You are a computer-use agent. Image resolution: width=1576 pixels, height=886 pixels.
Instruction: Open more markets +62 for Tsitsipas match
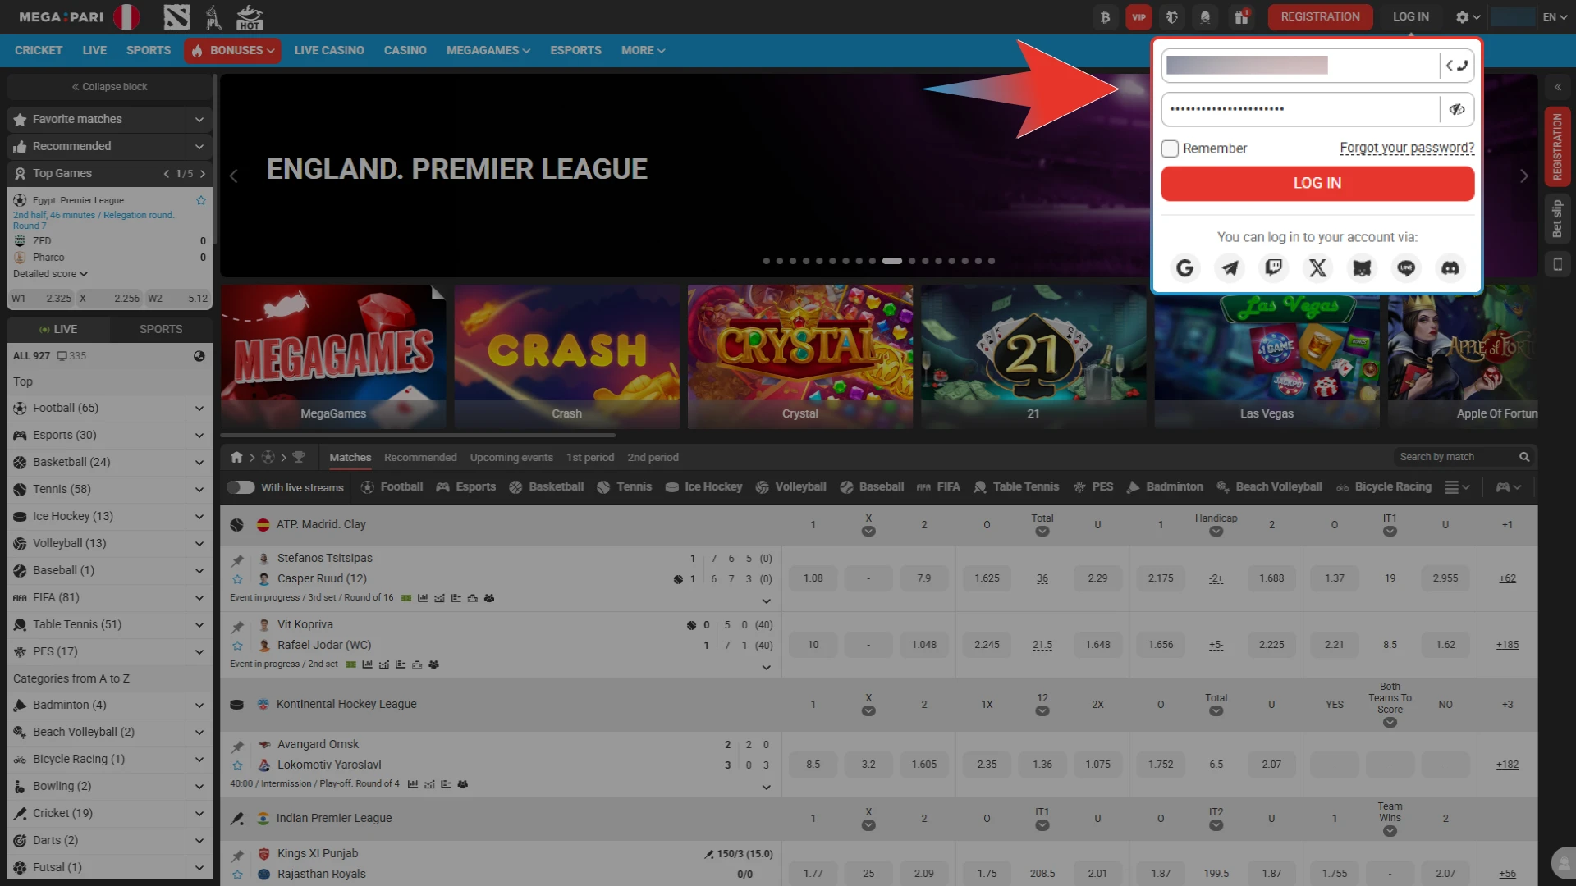pos(1507,578)
